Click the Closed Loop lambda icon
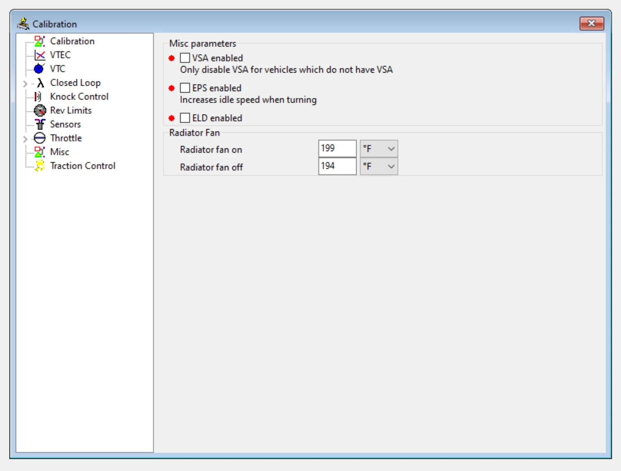Screen dimensions: 621x471 (40, 83)
